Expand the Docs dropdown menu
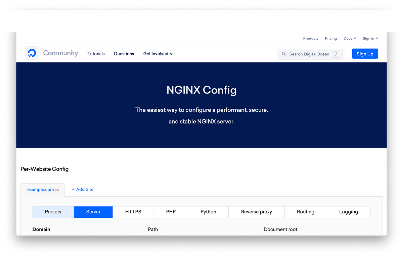This screenshot has width=403, height=257. point(350,38)
